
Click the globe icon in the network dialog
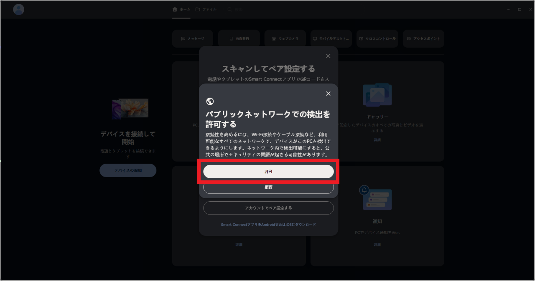tap(210, 101)
